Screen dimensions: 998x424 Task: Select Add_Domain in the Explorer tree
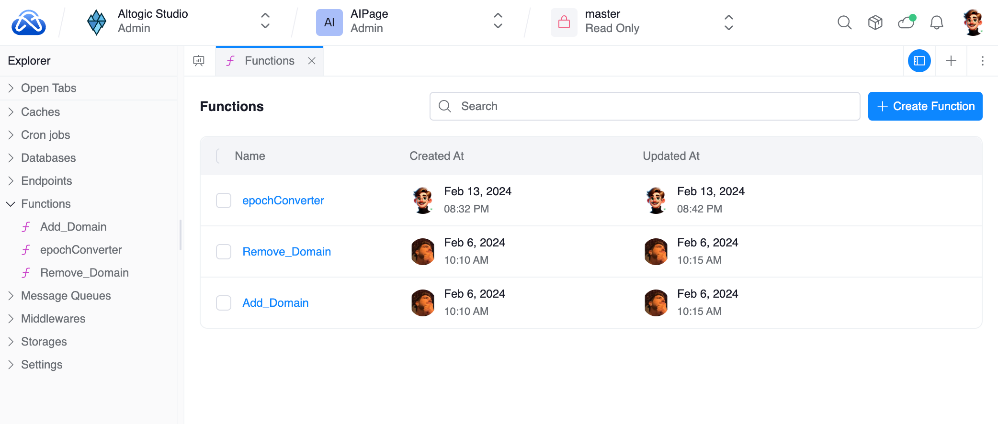tap(73, 227)
